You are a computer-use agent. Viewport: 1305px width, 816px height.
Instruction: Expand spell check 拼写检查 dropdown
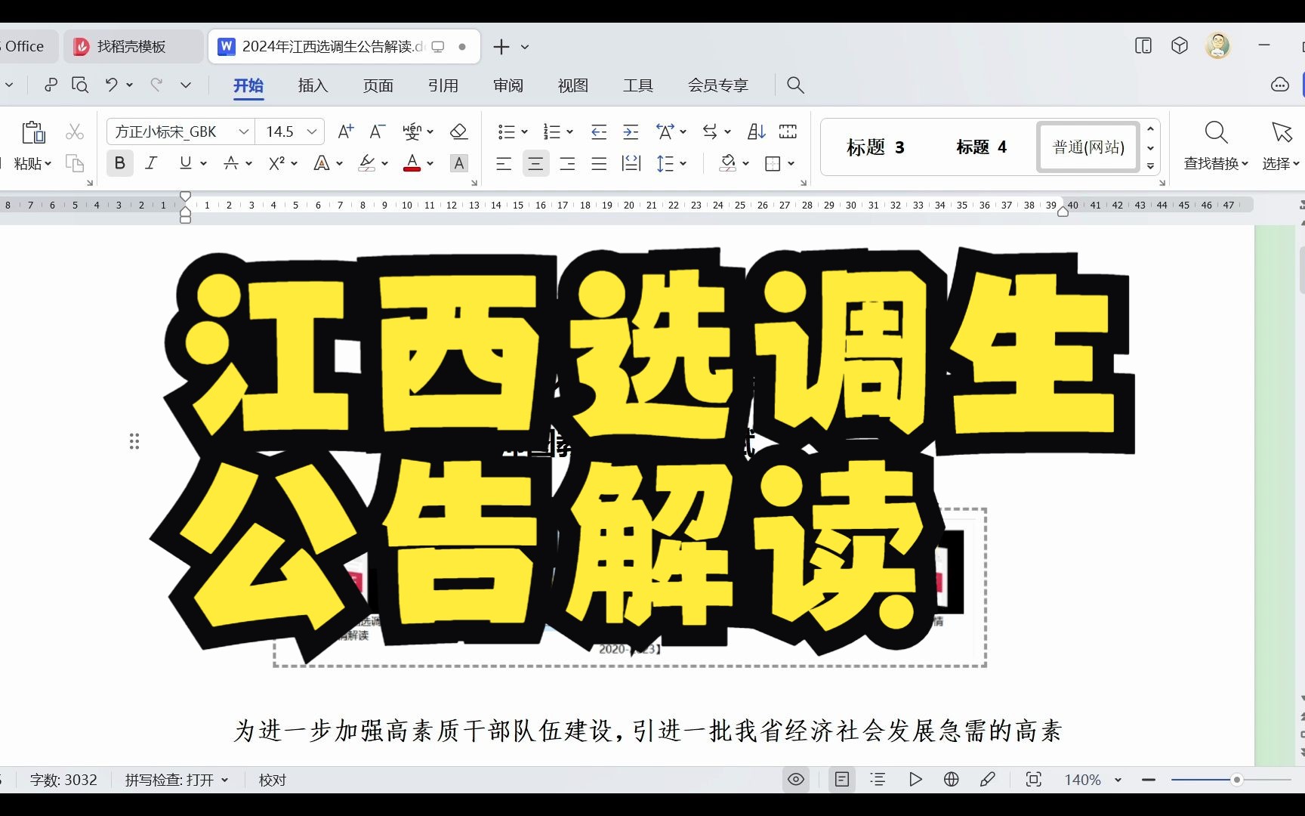click(224, 780)
